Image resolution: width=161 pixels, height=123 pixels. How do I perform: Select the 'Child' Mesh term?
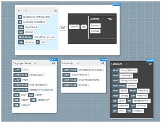click(25, 70)
